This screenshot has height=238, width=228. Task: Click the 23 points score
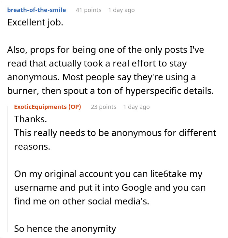tap(104, 107)
